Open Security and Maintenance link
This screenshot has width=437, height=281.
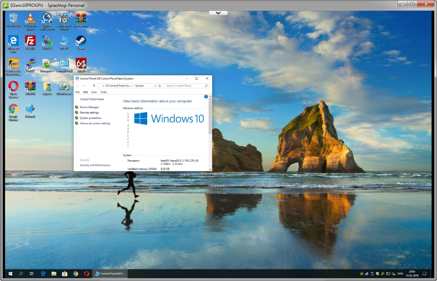point(95,165)
